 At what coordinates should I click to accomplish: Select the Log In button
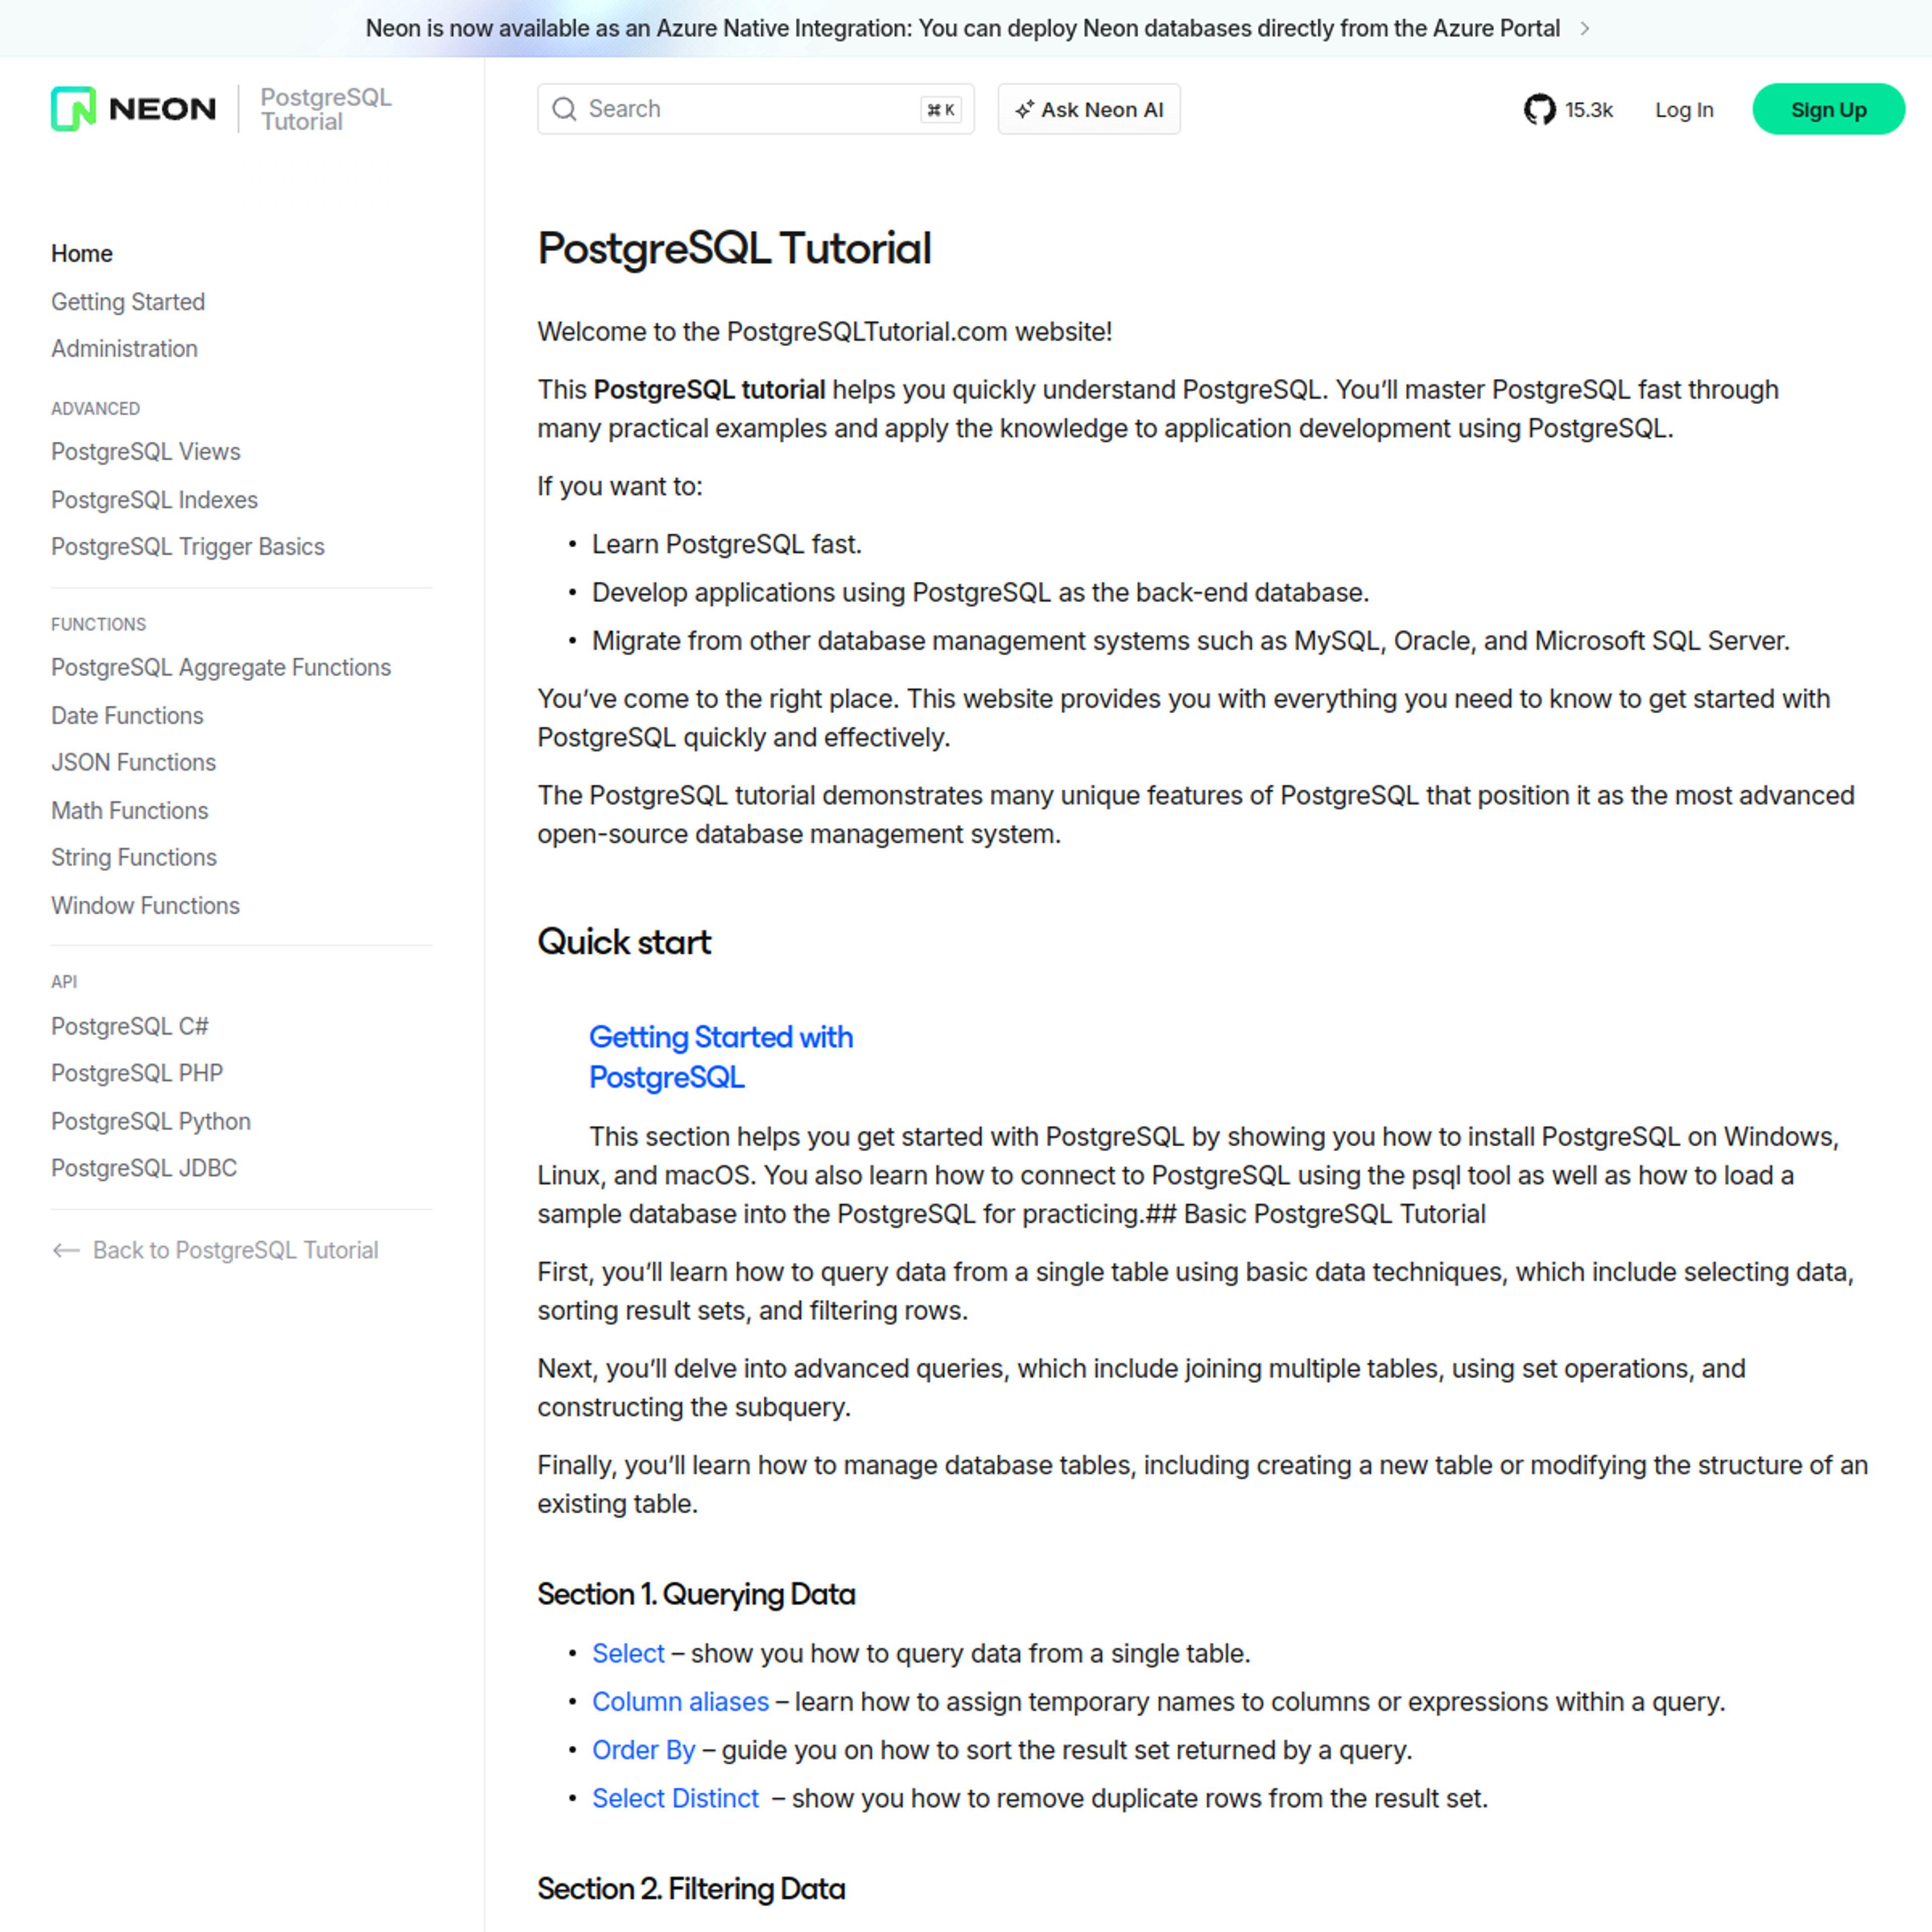coord(1682,110)
